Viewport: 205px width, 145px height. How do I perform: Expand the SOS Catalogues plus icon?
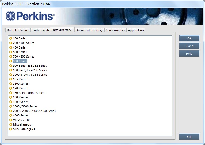(11, 129)
